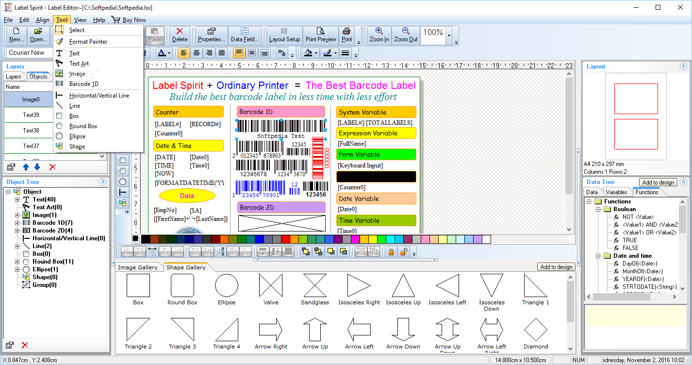Switch to the Variables tab in Data Tree

(x=616, y=192)
